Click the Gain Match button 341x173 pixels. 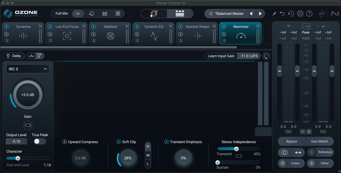pyautogui.click(x=320, y=142)
